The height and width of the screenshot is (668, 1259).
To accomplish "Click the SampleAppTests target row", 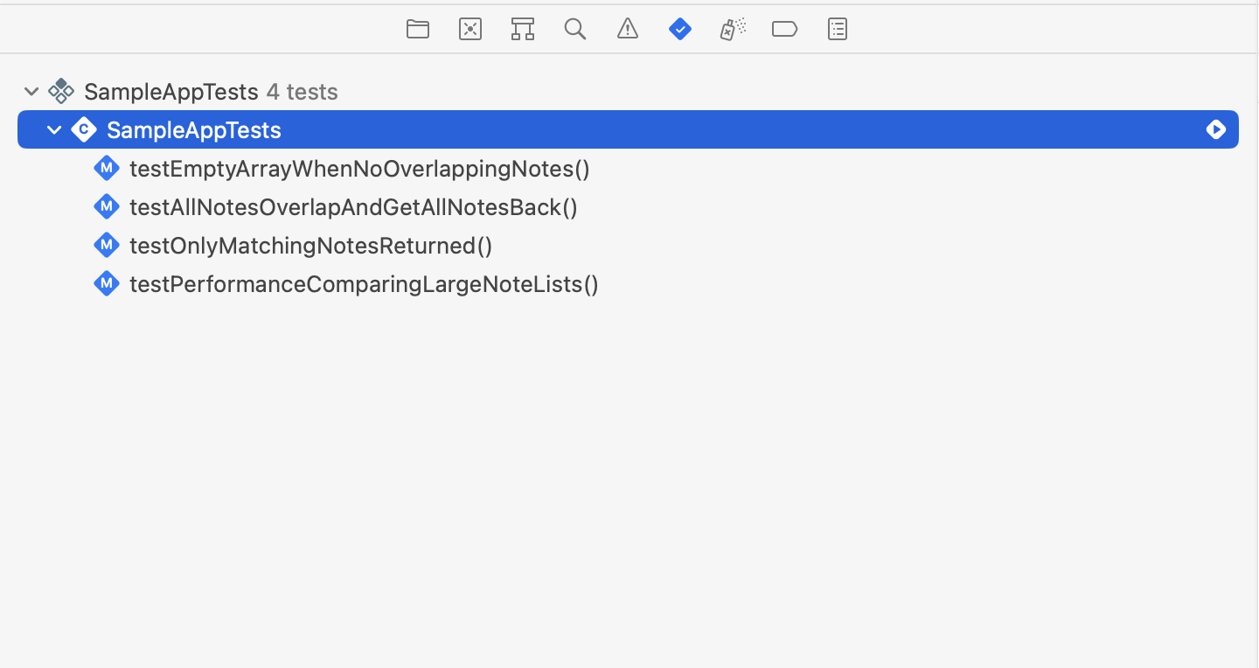I will (628, 91).
